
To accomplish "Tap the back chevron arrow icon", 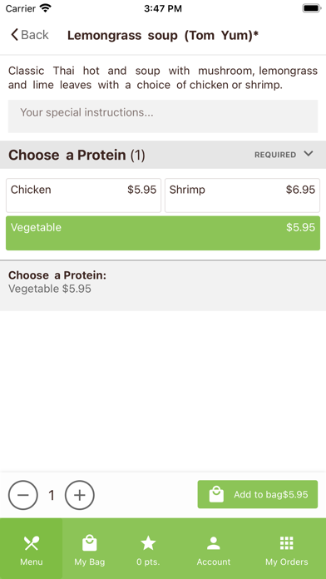I will click(x=14, y=35).
